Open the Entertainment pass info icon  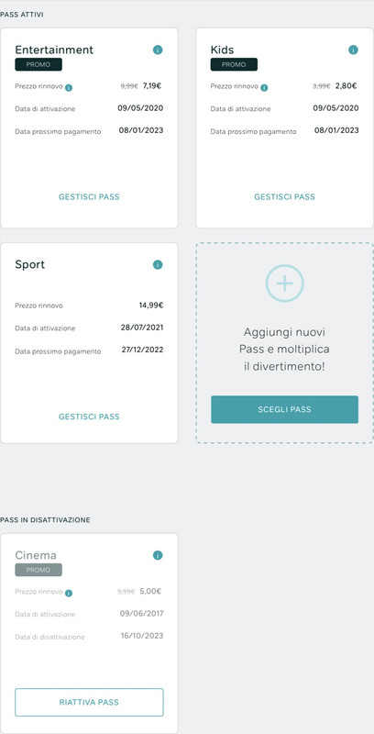(x=158, y=50)
